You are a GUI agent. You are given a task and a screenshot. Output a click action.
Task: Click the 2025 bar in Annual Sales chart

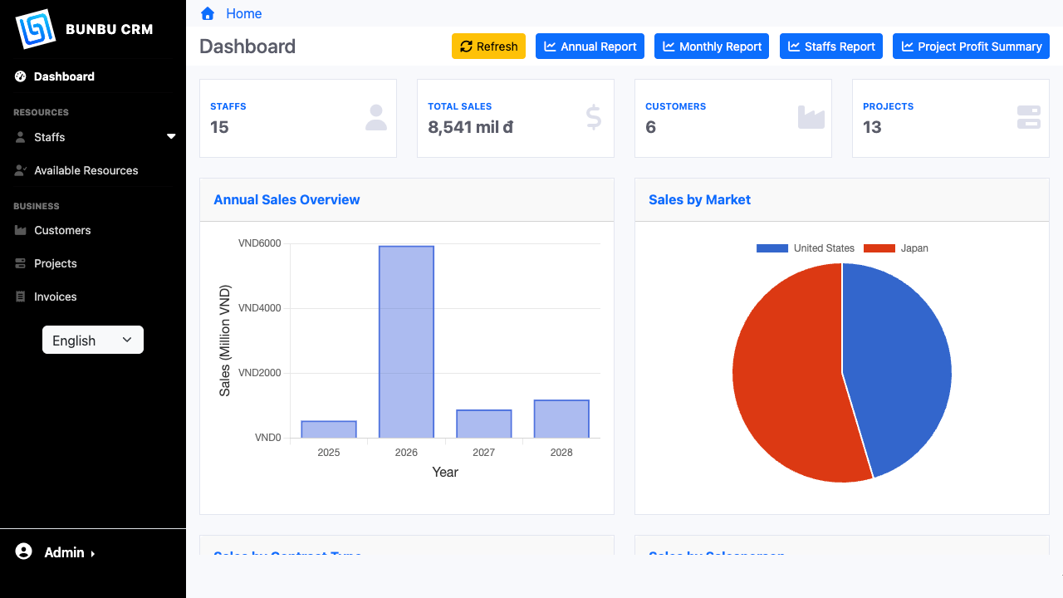point(329,429)
